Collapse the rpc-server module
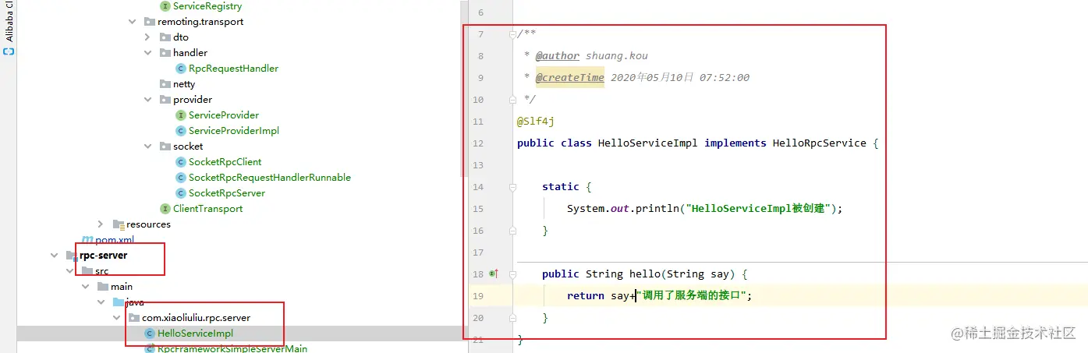This screenshot has height=353, width=1088. [x=55, y=256]
